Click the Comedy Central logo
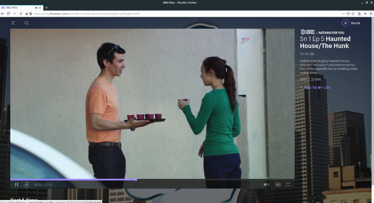374x203 pixels. (x=307, y=32)
